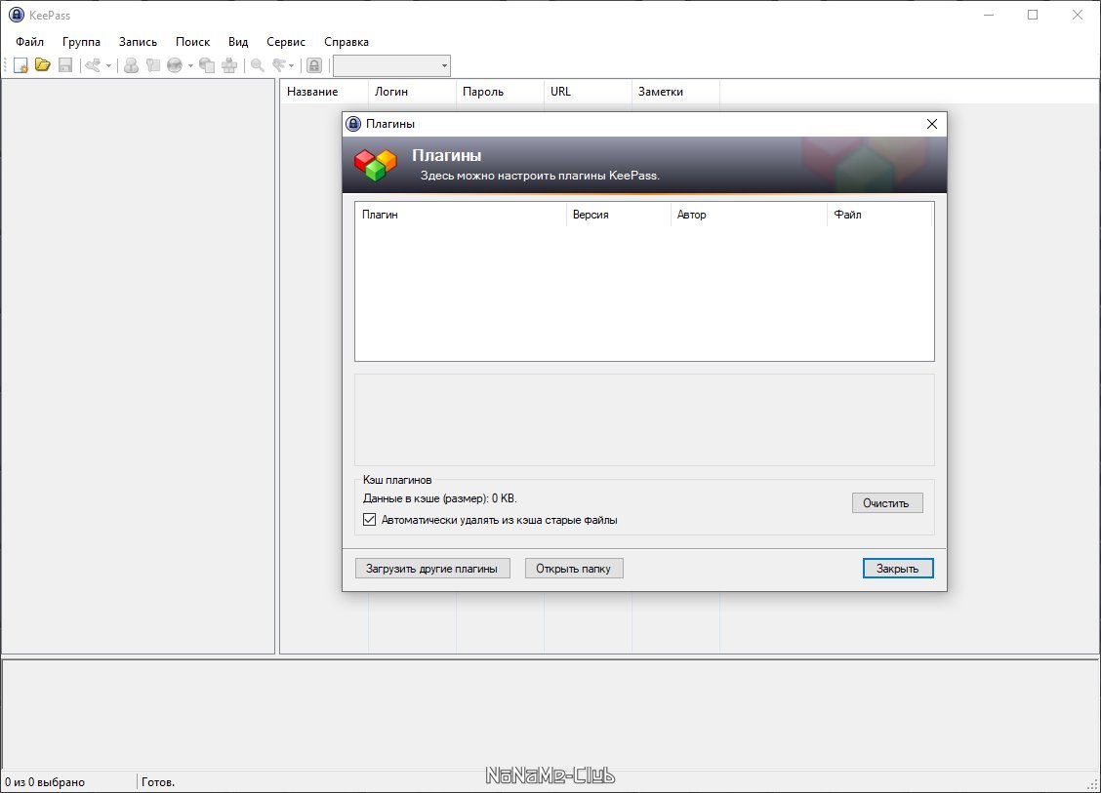Click 'Данные в кэше (размер): 0 KB.' text

click(439, 499)
